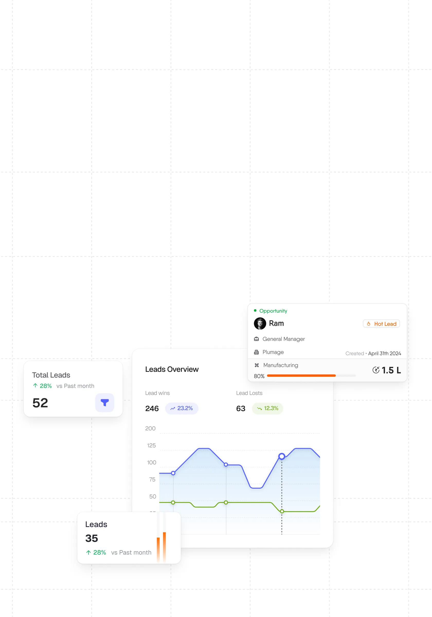
Task: Click the Leads Overview heading
Action: click(x=172, y=369)
